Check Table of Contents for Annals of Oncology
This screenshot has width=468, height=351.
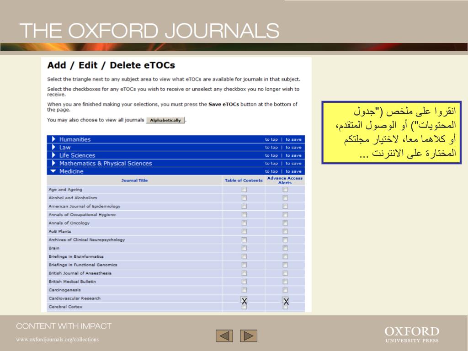[244, 223]
